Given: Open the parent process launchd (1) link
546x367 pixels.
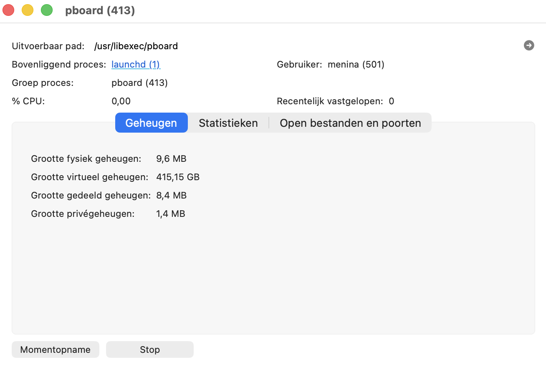Looking at the screenshot, I should click(x=136, y=64).
